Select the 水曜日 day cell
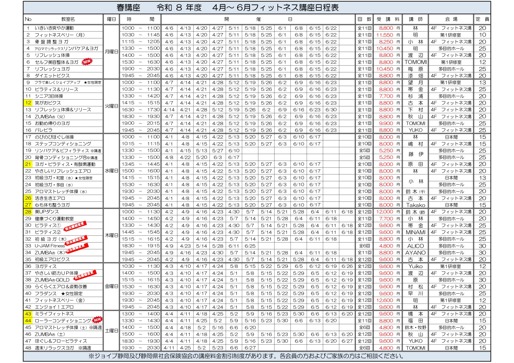 click(x=111, y=171)
